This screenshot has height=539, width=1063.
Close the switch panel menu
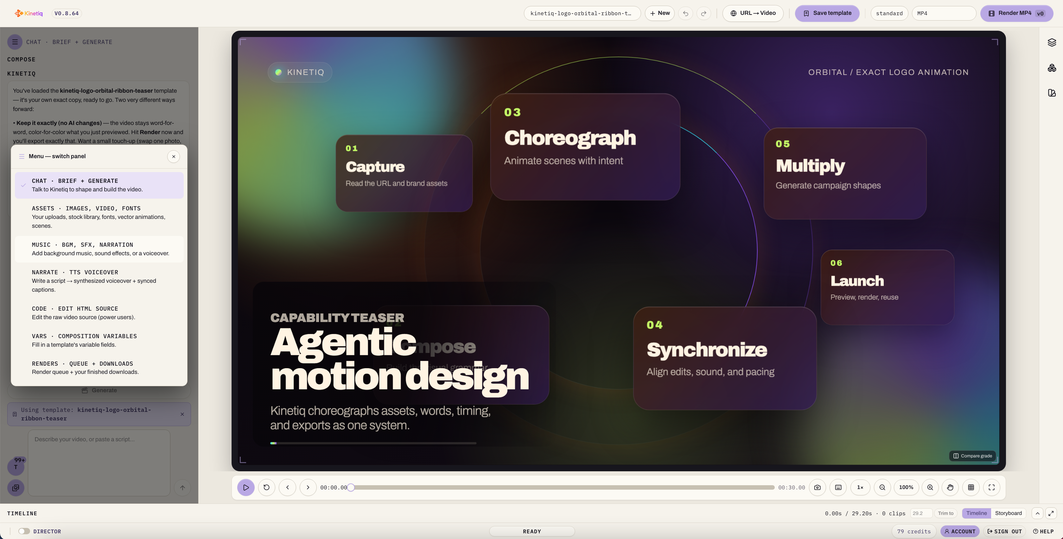(x=174, y=157)
